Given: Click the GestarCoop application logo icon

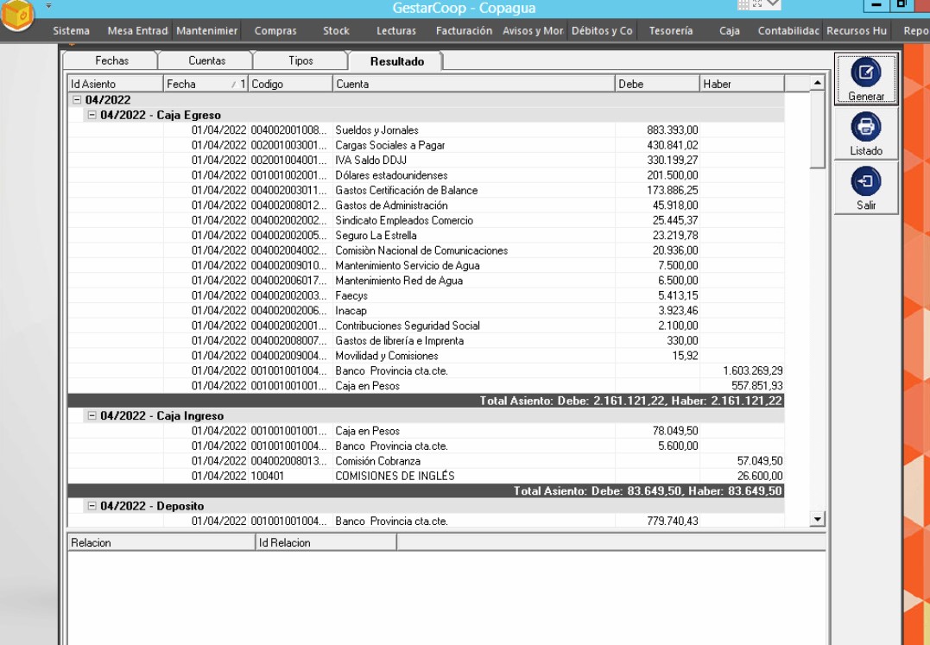Looking at the screenshot, I should point(18,16).
